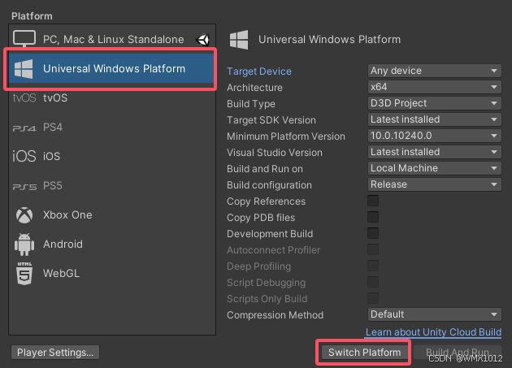Click the Autoconnect Profiler label
Image resolution: width=512 pixels, height=368 pixels.
[274, 250]
